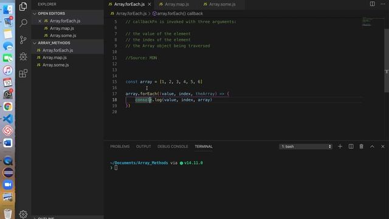
Task: Open Messages from the dock
Action: [8, 46]
